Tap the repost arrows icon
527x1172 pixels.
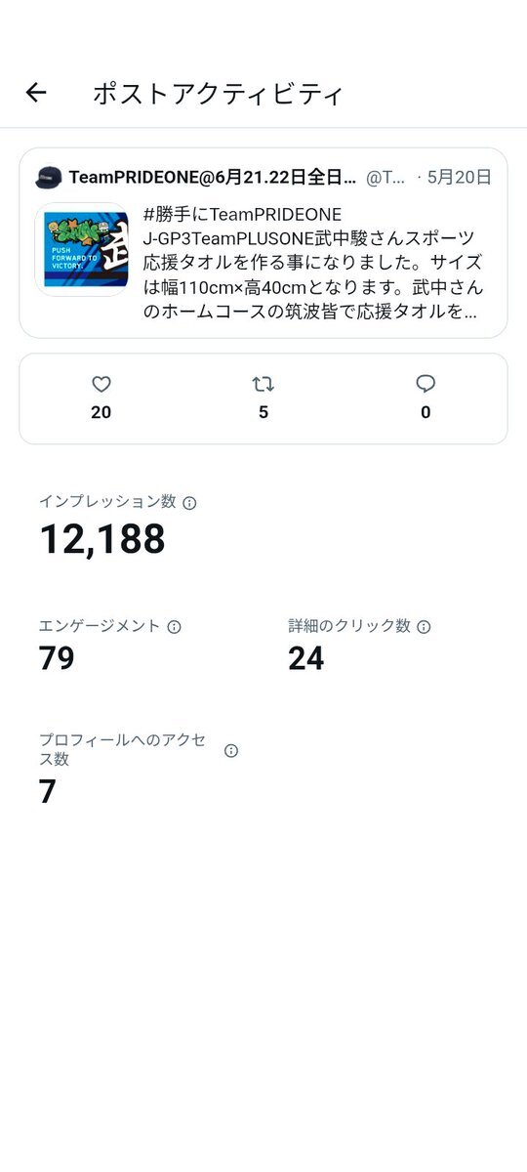pos(263,384)
